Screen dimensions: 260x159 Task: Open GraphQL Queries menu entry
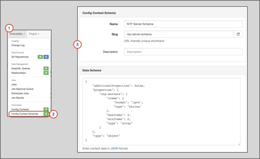pos(21,68)
